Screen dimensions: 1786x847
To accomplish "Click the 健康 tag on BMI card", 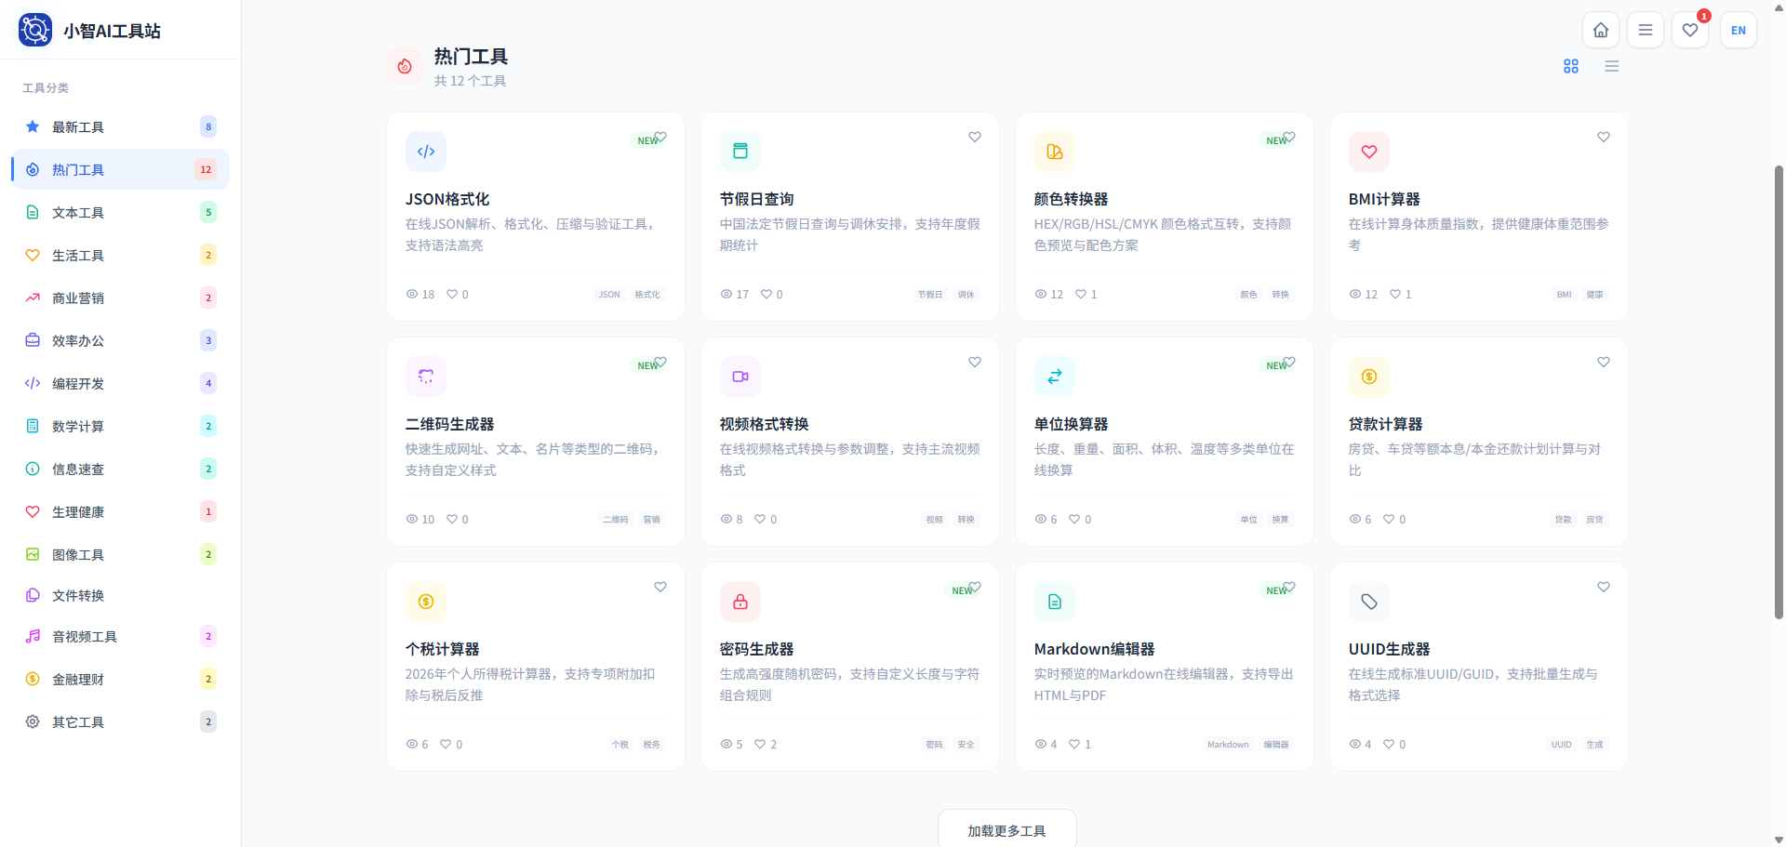I will coord(1595,295).
